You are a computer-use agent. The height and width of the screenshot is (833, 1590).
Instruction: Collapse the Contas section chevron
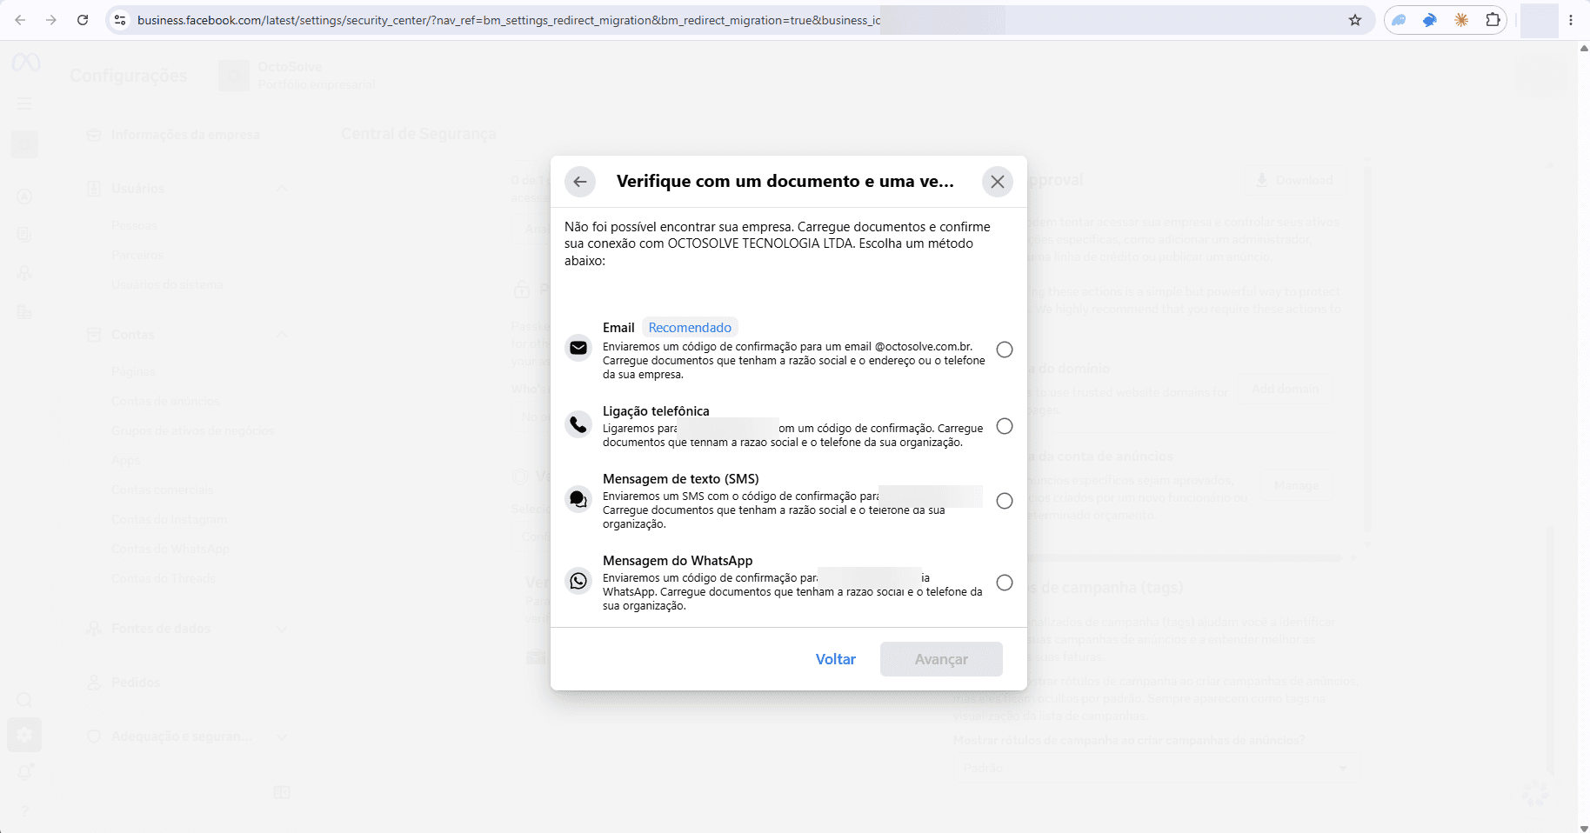tap(282, 335)
